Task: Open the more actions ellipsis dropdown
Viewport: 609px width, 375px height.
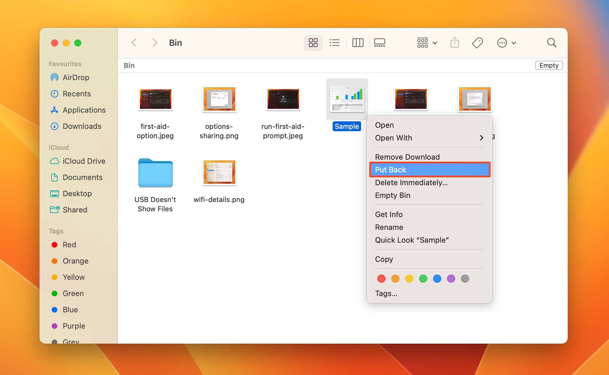Action: point(507,43)
